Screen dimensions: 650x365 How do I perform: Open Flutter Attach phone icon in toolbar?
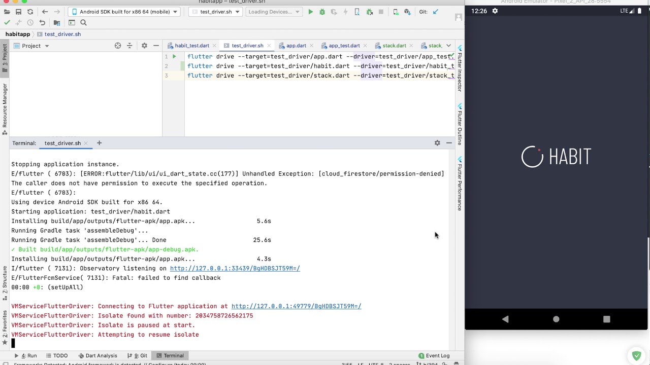[x=357, y=12]
